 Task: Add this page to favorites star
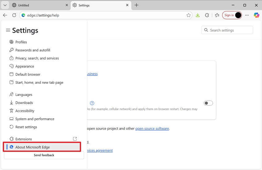tap(188, 15)
